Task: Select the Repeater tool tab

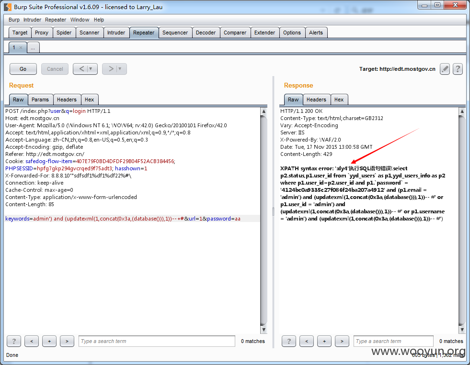Action: click(144, 33)
